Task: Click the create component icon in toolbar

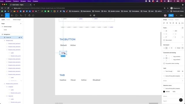Action: pyautogui.click(x=90, y=15)
